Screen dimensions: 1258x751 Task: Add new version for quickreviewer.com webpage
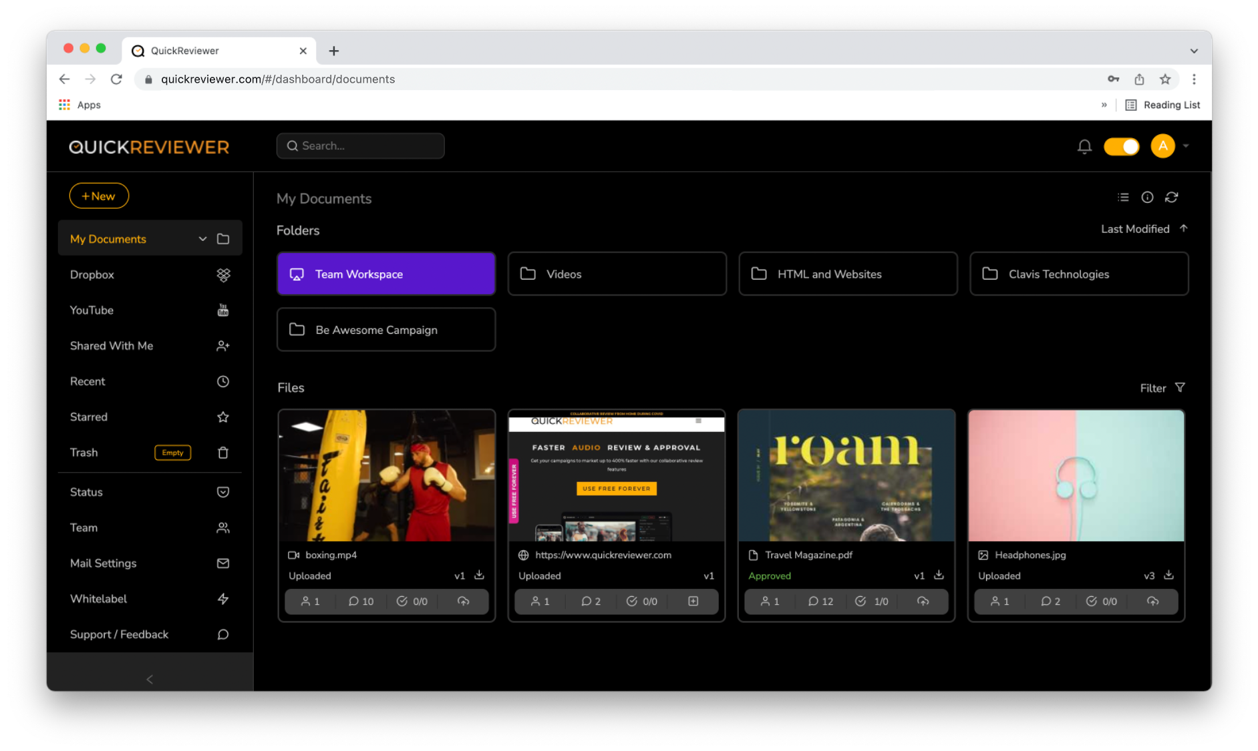coord(693,601)
